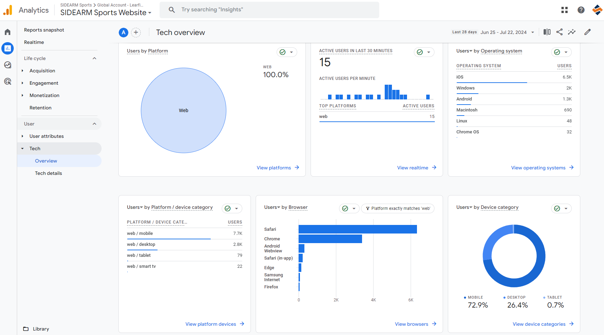This screenshot has width=604, height=335.
Task: Collapse the Tech menu item
Action: (x=23, y=148)
